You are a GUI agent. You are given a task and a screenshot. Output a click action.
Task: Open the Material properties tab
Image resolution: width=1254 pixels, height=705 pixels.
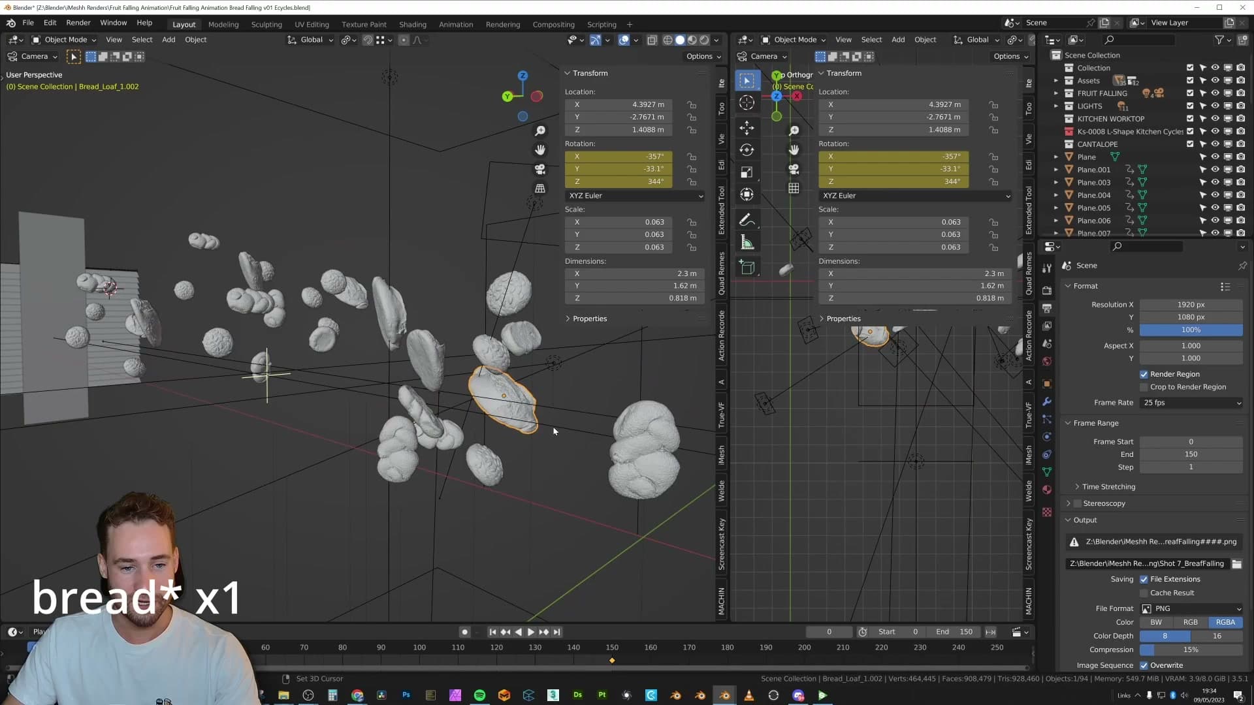pyautogui.click(x=1047, y=490)
